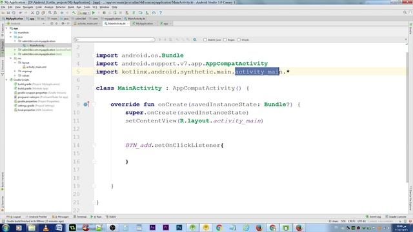Expand the mipmap folder node
Screen dimensions: 413x232
pos(15,72)
